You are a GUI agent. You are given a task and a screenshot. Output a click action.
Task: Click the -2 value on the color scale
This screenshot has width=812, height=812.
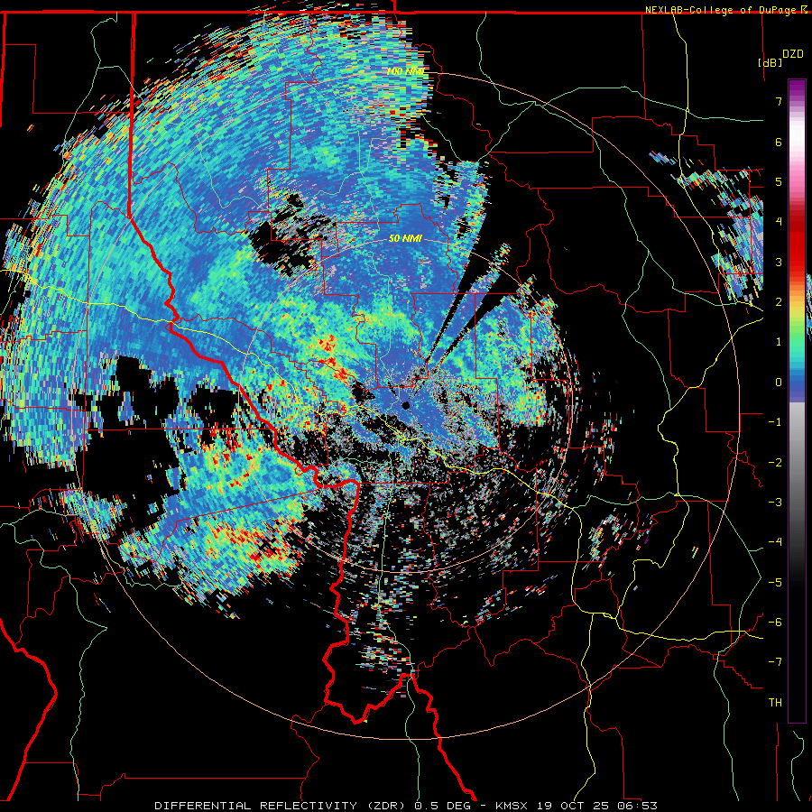pos(775,463)
